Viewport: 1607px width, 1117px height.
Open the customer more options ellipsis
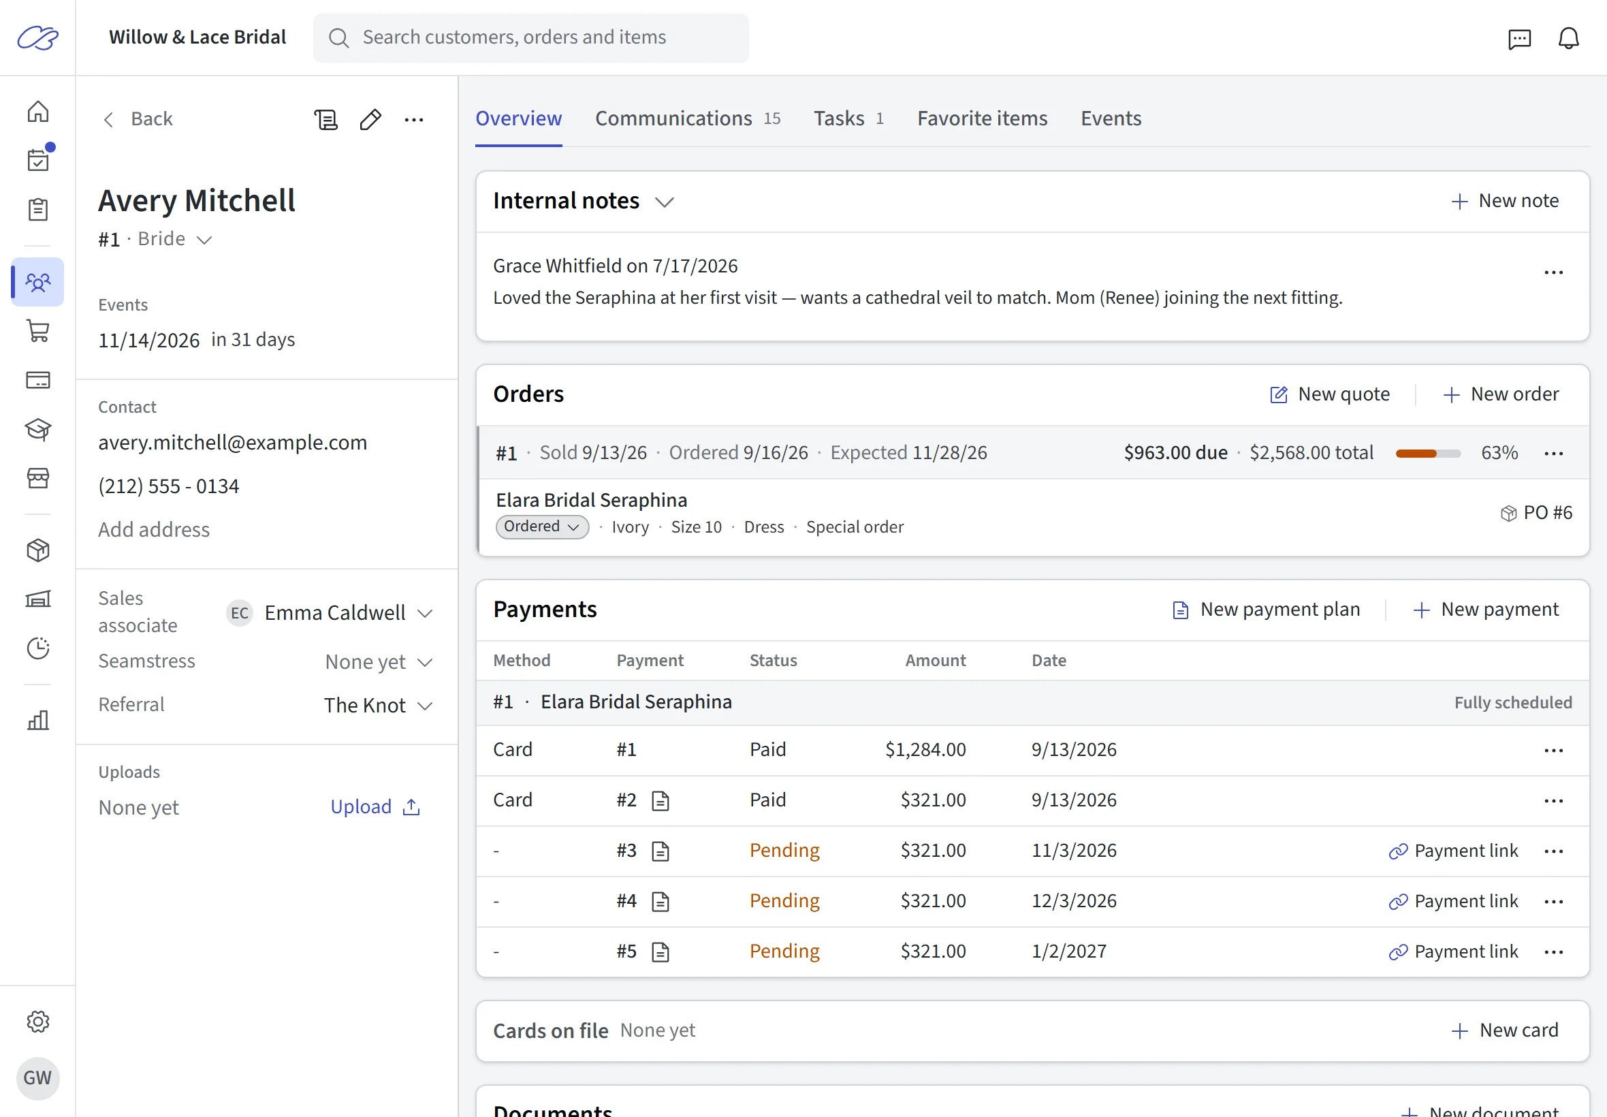[414, 120]
